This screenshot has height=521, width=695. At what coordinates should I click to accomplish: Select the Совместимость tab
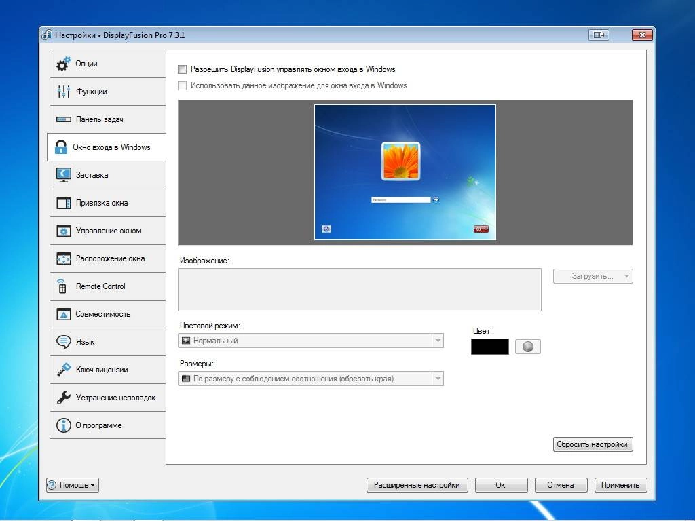pos(108,314)
